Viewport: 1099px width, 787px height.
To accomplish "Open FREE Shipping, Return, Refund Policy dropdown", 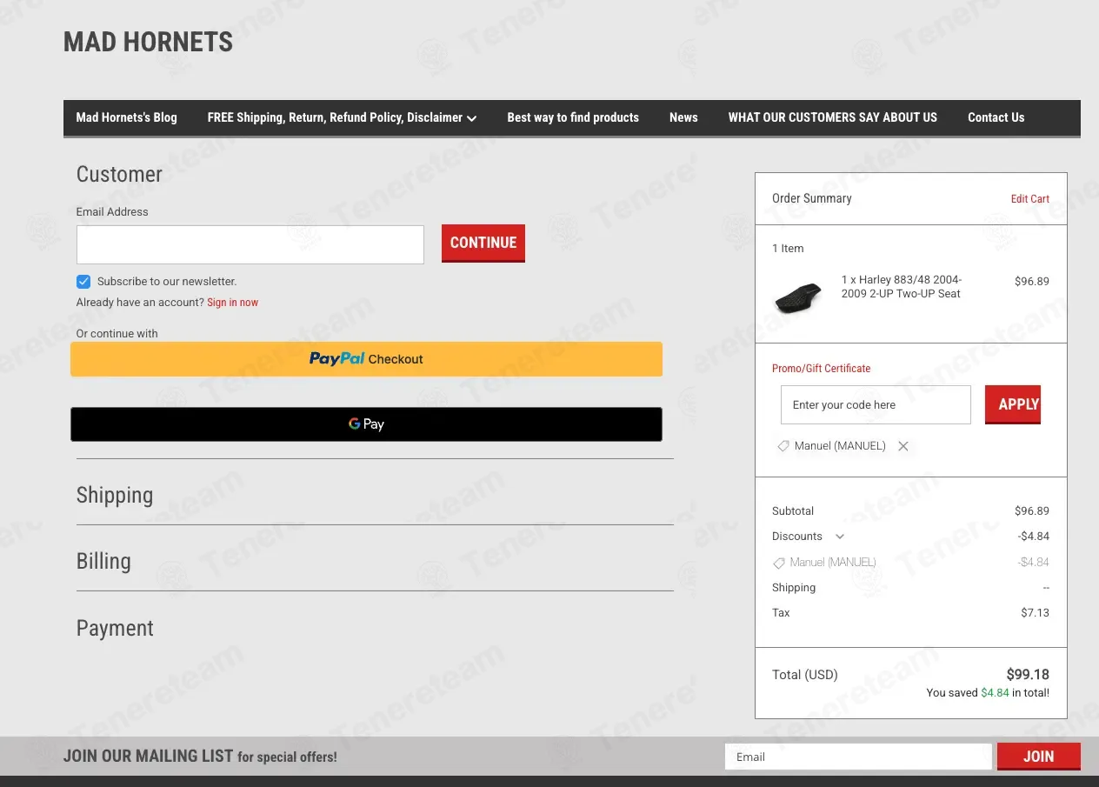I will [342, 117].
